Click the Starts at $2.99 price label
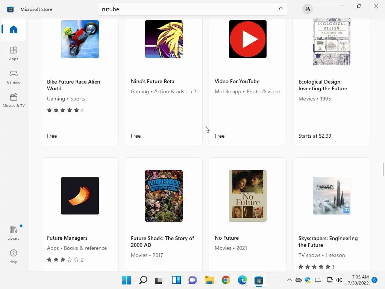 click(x=315, y=136)
